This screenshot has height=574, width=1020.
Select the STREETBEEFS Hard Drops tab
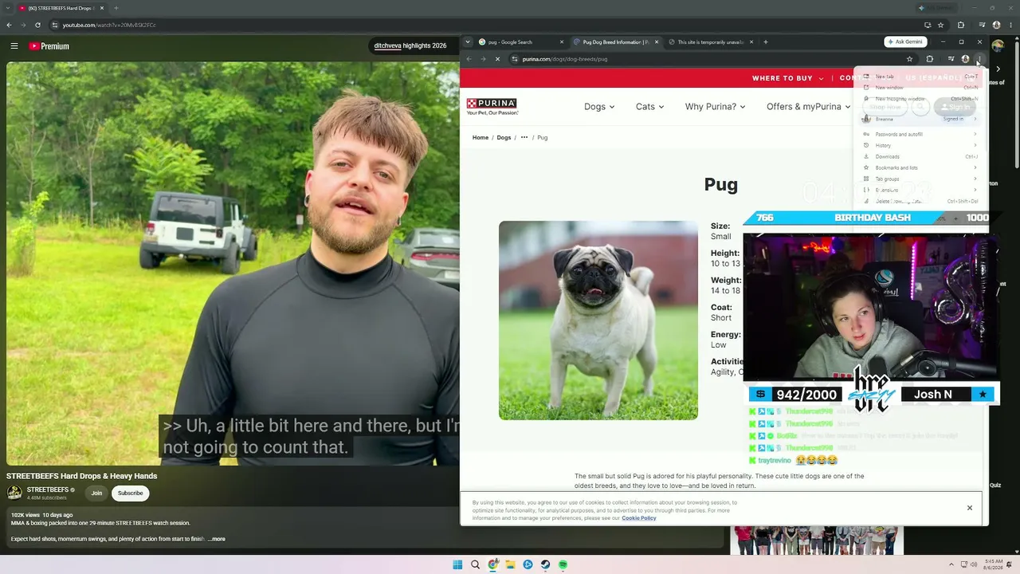(x=61, y=8)
